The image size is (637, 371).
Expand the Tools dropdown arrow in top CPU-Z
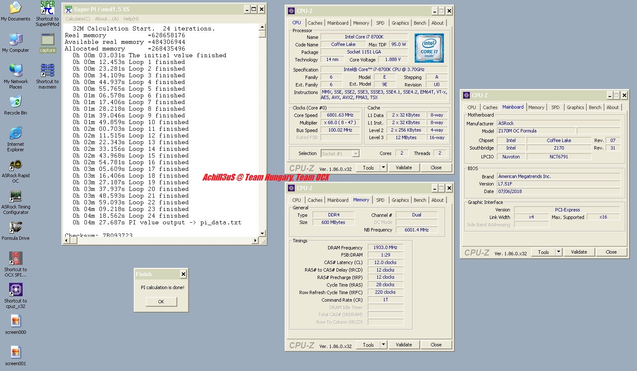click(x=383, y=168)
